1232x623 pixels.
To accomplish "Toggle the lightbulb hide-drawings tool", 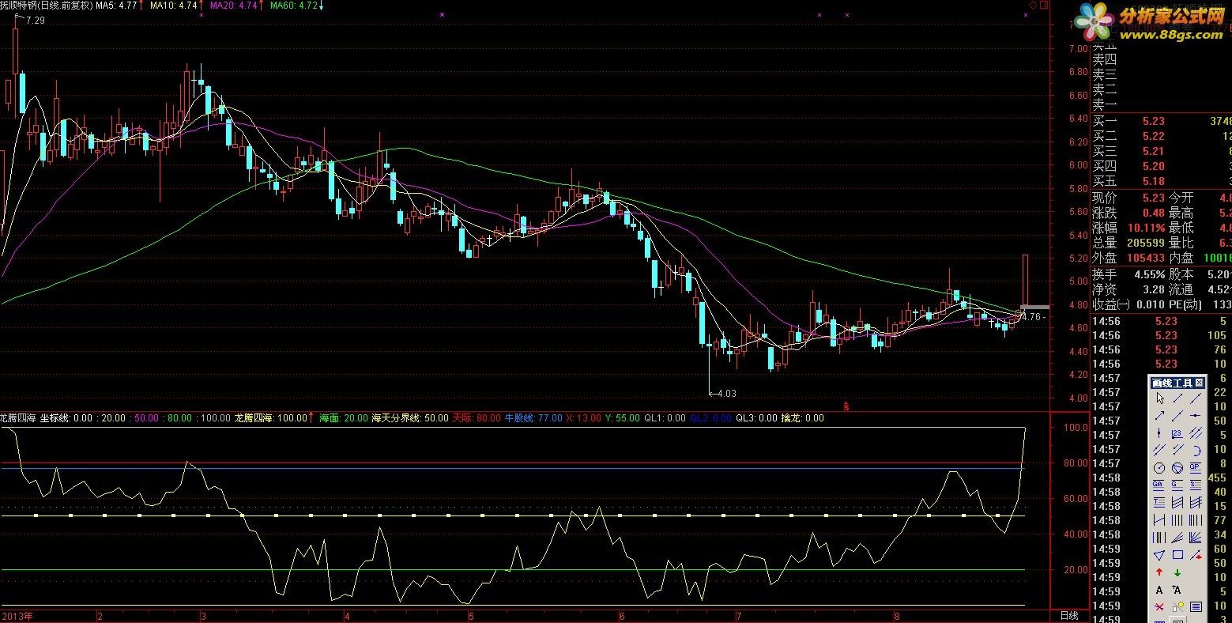I will 1177,607.
